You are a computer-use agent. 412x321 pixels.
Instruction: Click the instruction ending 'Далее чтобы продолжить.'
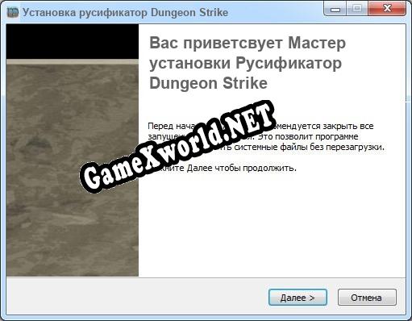tap(225, 169)
